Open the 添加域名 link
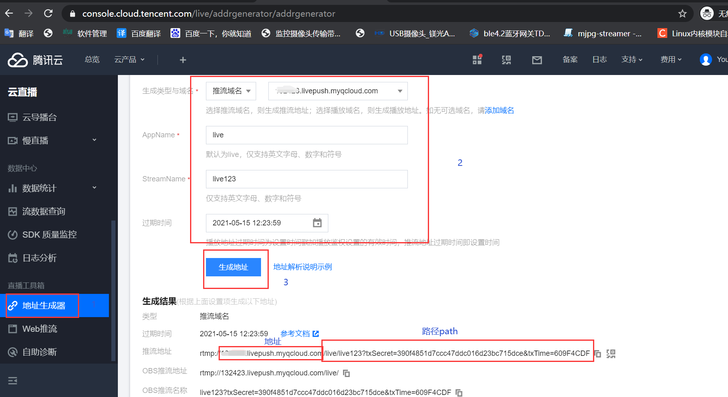728x397 pixels. coord(500,110)
